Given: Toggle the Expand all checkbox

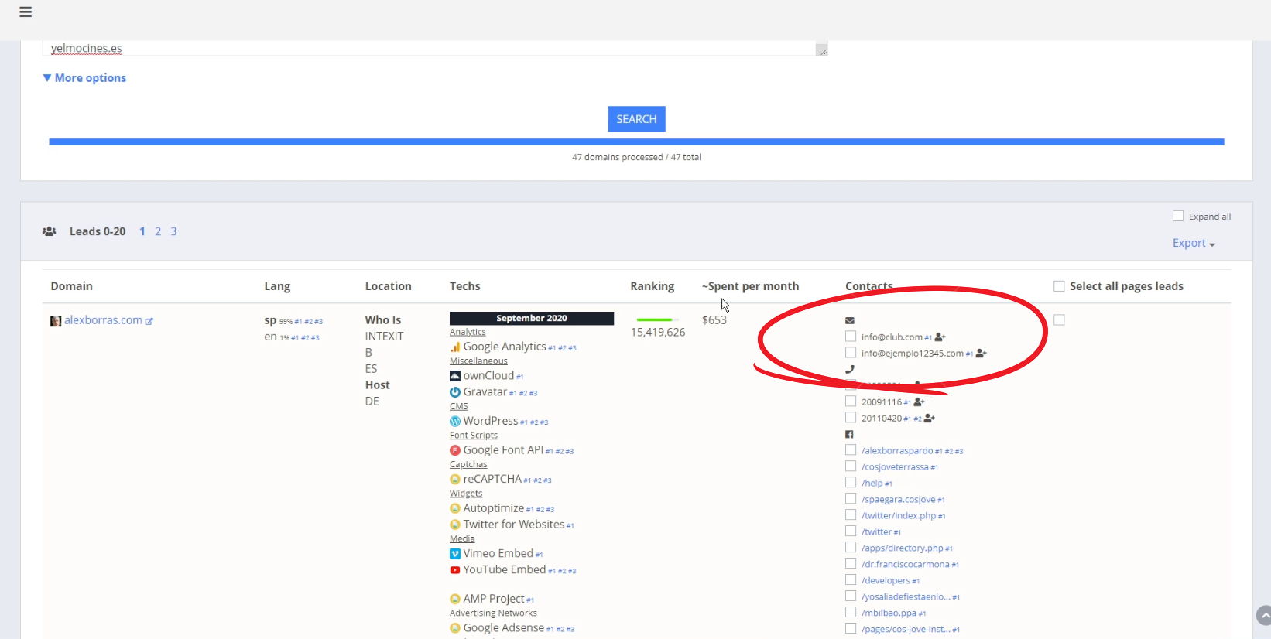Looking at the screenshot, I should [x=1178, y=216].
